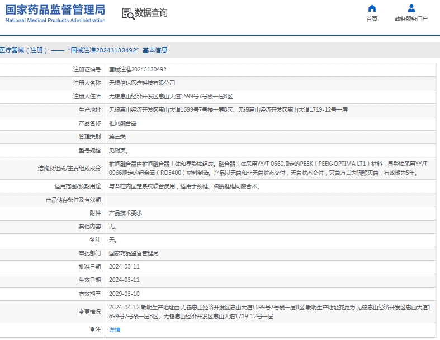Click the 注册人住所 label
This screenshot has height=340, width=440.
click(87, 97)
